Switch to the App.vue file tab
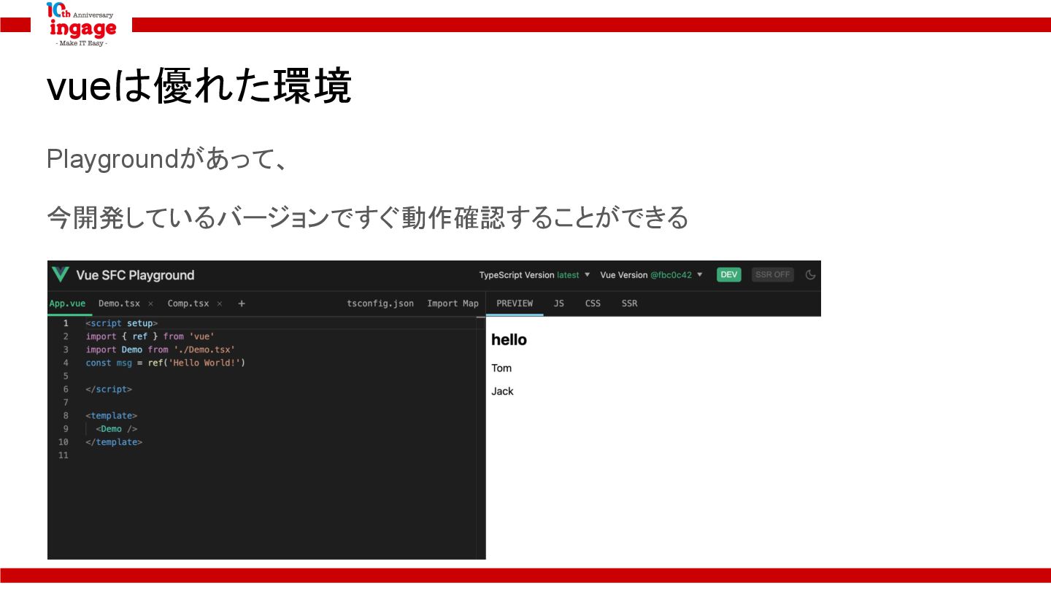The image size is (1051, 591). (x=67, y=304)
